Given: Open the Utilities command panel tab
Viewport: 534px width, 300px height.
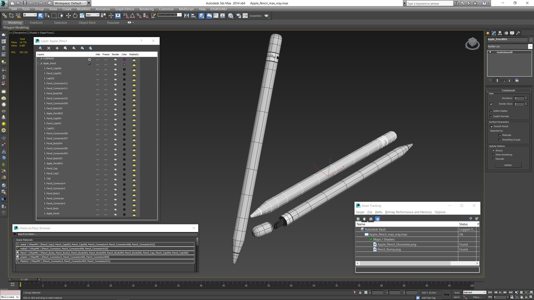Looking at the screenshot, I should pos(518,33).
